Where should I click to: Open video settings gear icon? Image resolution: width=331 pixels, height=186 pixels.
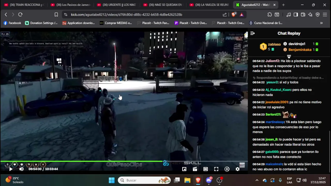tap(237, 169)
